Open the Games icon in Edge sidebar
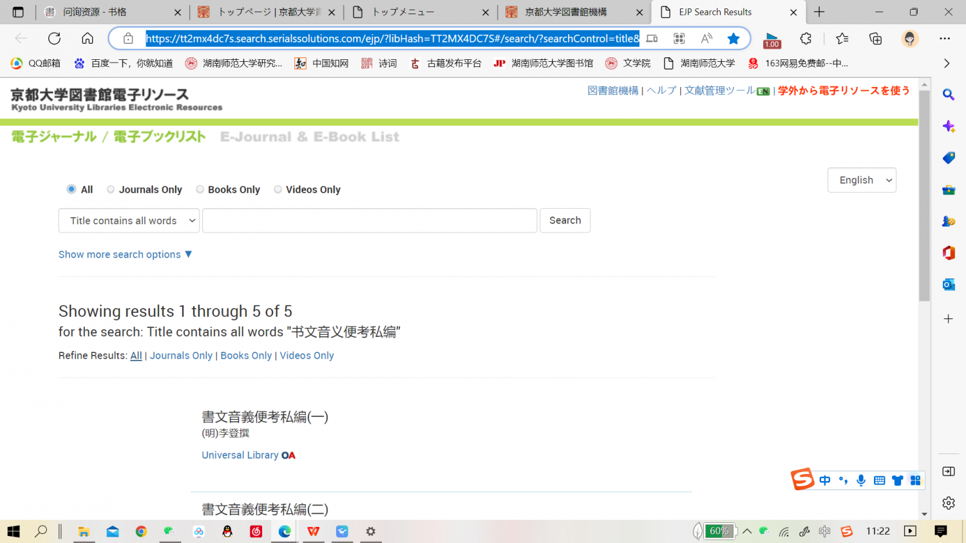Viewport: 966px width, 543px height. click(948, 222)
